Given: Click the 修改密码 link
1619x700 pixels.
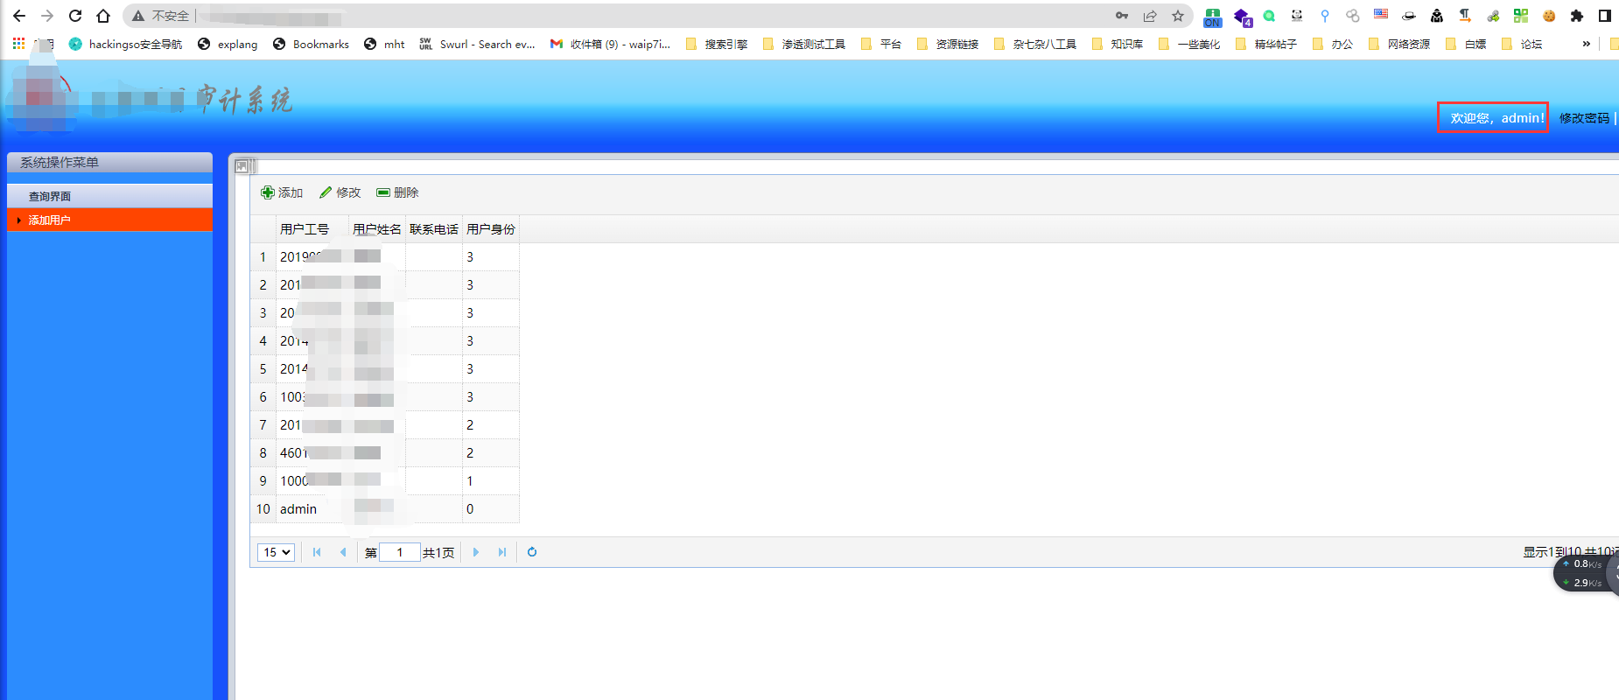Looking at the screenshot, I should tap(1584, 118).
